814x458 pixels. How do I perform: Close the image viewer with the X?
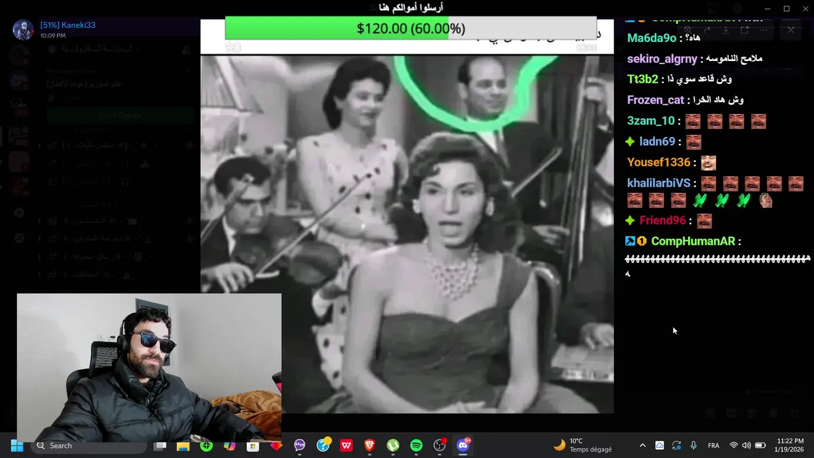[790, 30]
